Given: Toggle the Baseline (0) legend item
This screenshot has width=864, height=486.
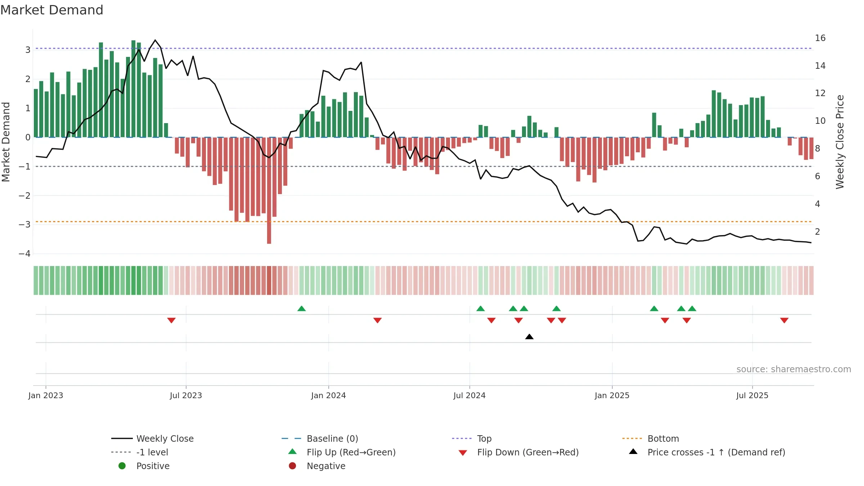Looking at the screenshot, I should pos(320,438).
